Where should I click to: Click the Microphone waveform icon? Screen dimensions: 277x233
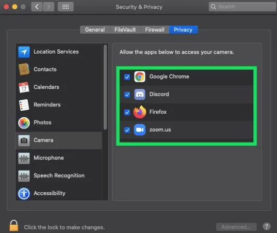tap(24, 158)
